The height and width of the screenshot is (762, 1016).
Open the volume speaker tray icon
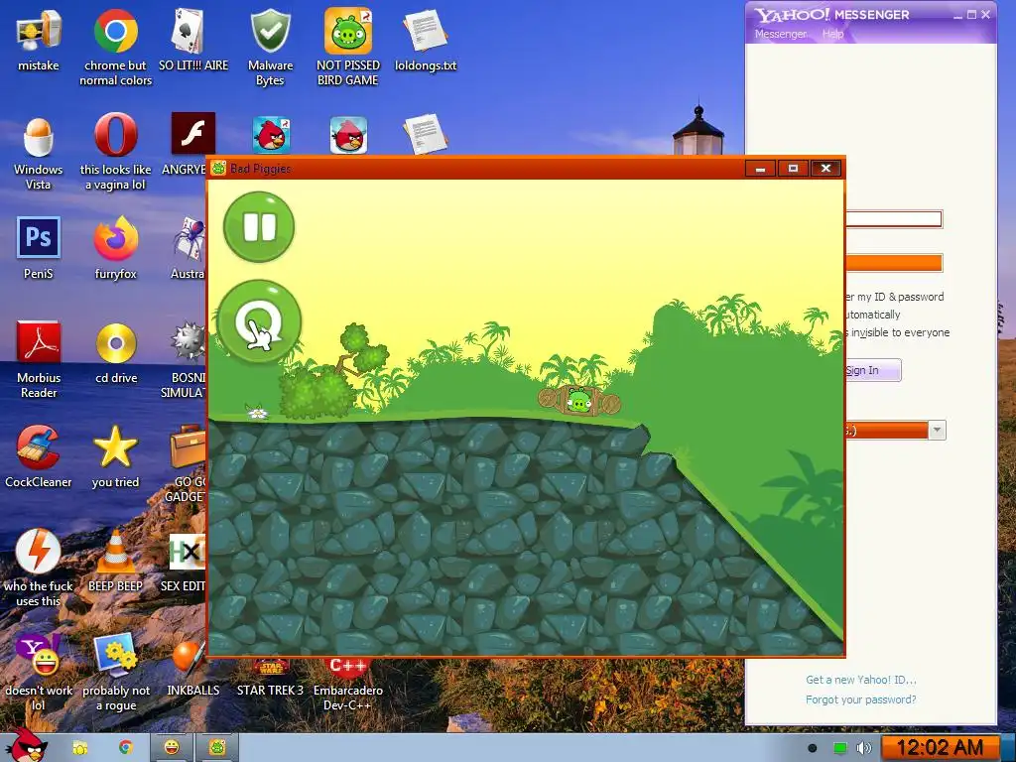click(864, 748)
